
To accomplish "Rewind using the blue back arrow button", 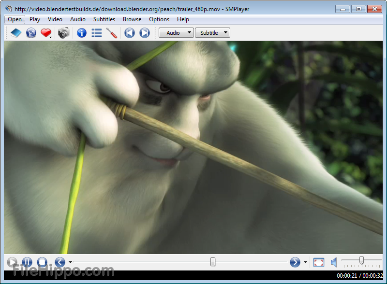I will click(60, 262).
